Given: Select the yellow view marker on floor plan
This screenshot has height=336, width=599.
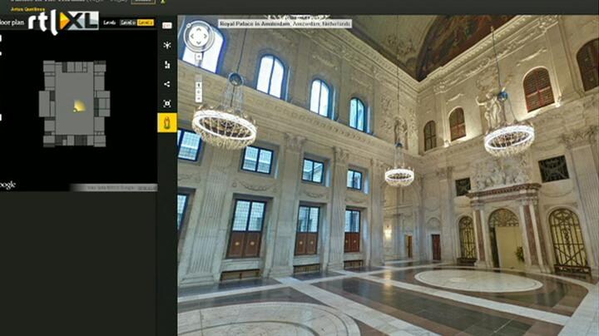Looking at the screenshot, I should [x=79, y=106].
